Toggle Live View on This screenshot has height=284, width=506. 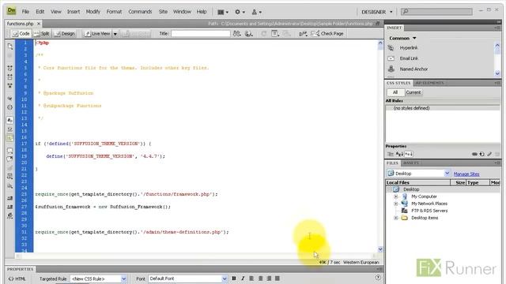[97, 33]
